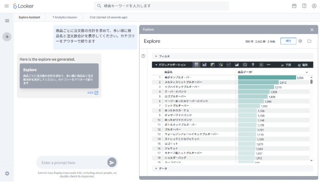Screen dimensions: 320x182
Task: Focus the search keyword input field
Action: 162,6
